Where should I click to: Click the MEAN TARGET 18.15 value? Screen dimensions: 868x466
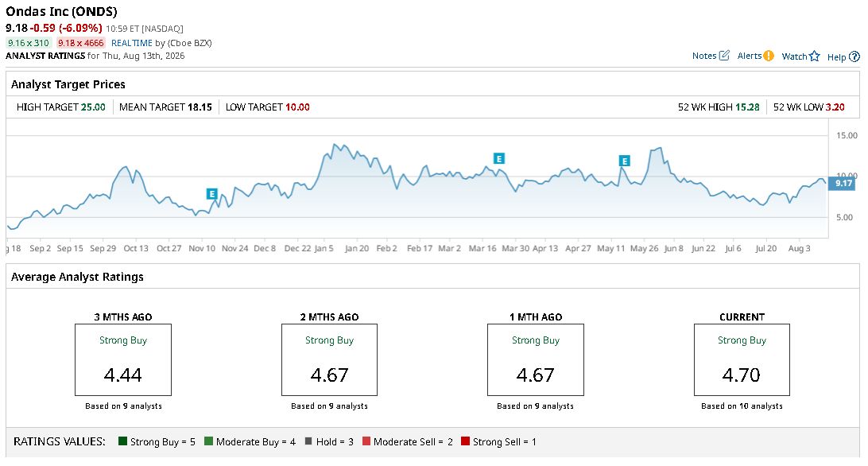200,107
